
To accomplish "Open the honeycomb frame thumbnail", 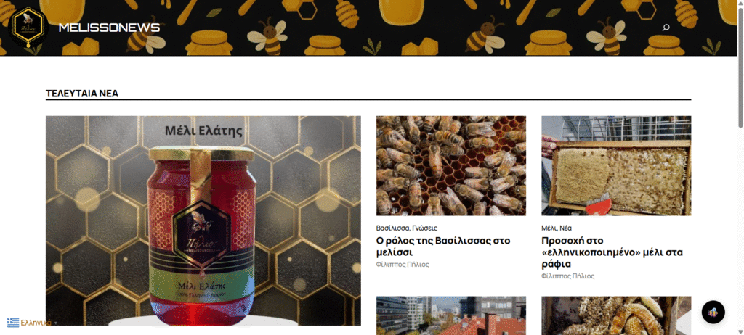I will 616,166.
